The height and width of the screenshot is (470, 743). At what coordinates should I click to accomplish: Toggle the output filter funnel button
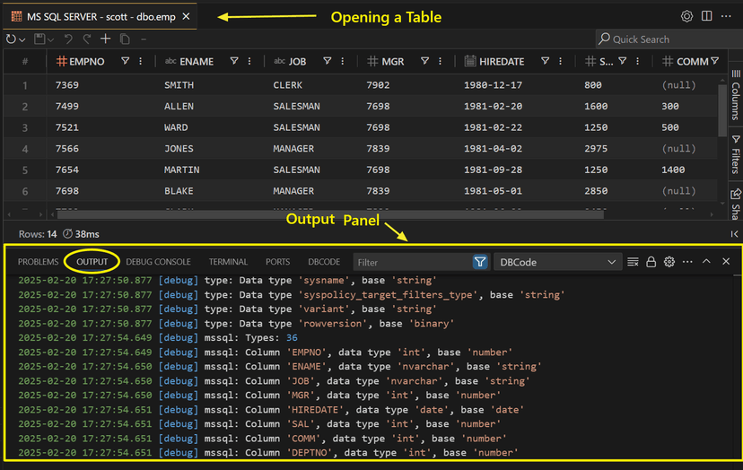tap(480, 262)
